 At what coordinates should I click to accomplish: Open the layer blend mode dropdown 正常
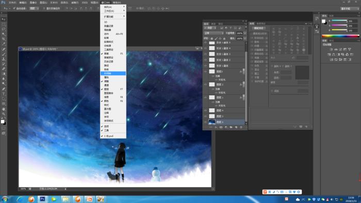coord(214,33)
